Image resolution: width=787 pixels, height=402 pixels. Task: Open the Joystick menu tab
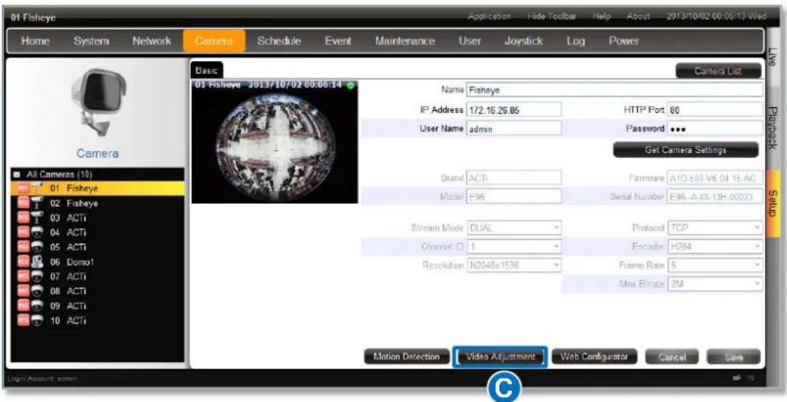pyautogui.click(x=523, y=41)
